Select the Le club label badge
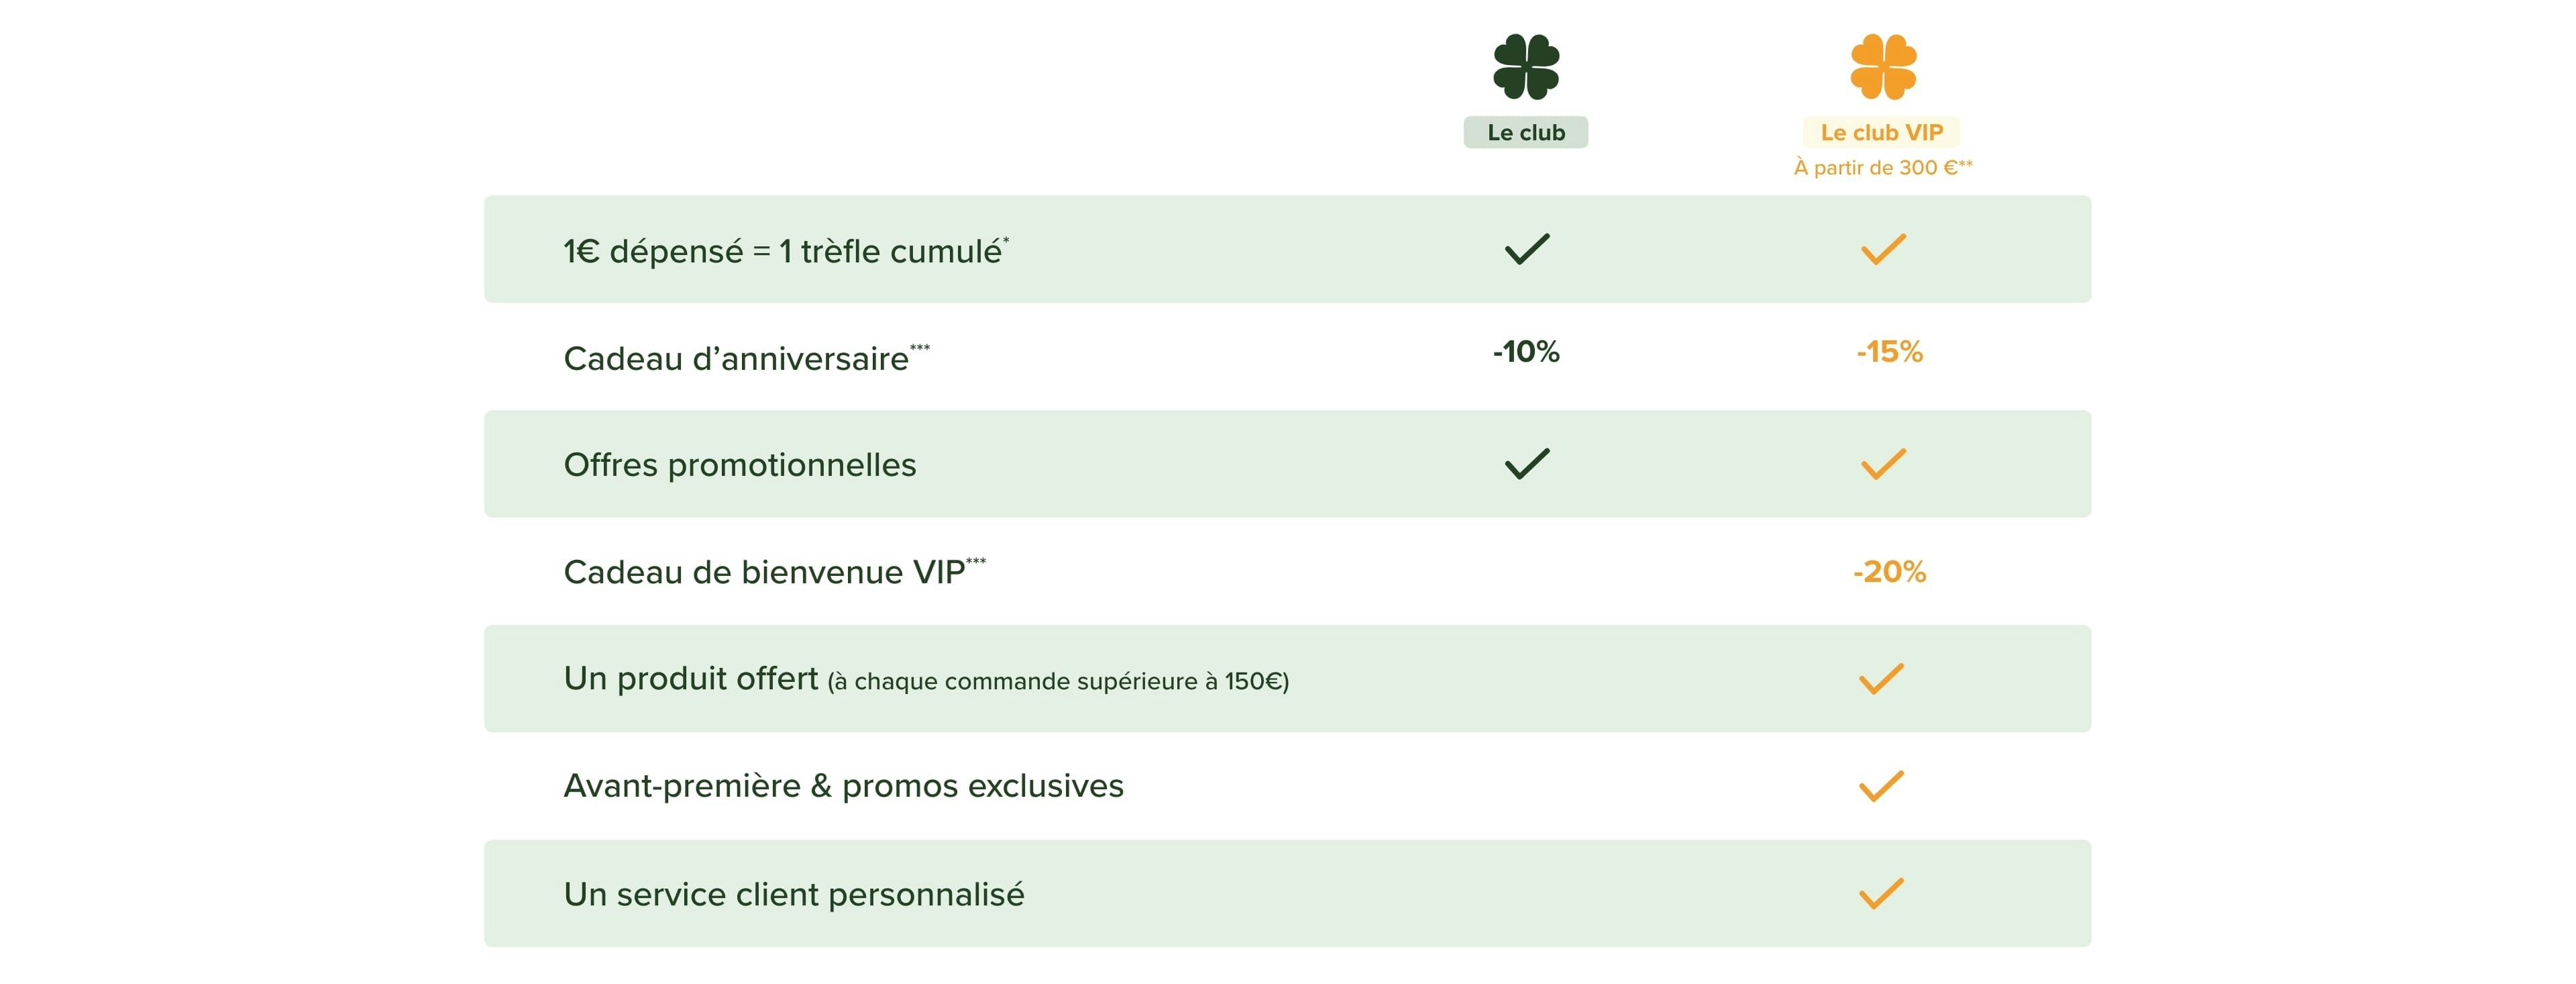Image resolution: width=2576 pixels, height=984 pixels. tap(1525, 132)
